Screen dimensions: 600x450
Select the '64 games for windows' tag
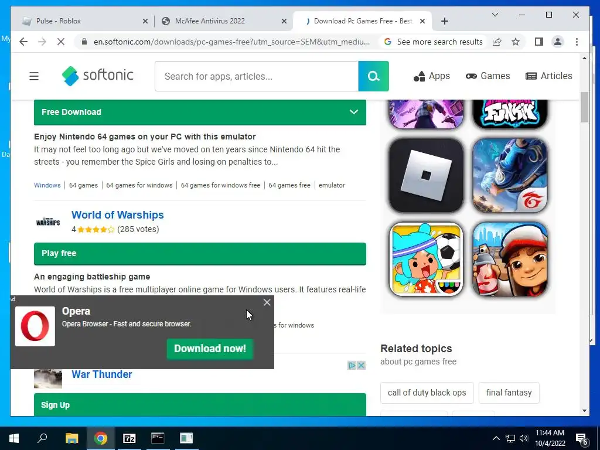[x=139, y=185]
